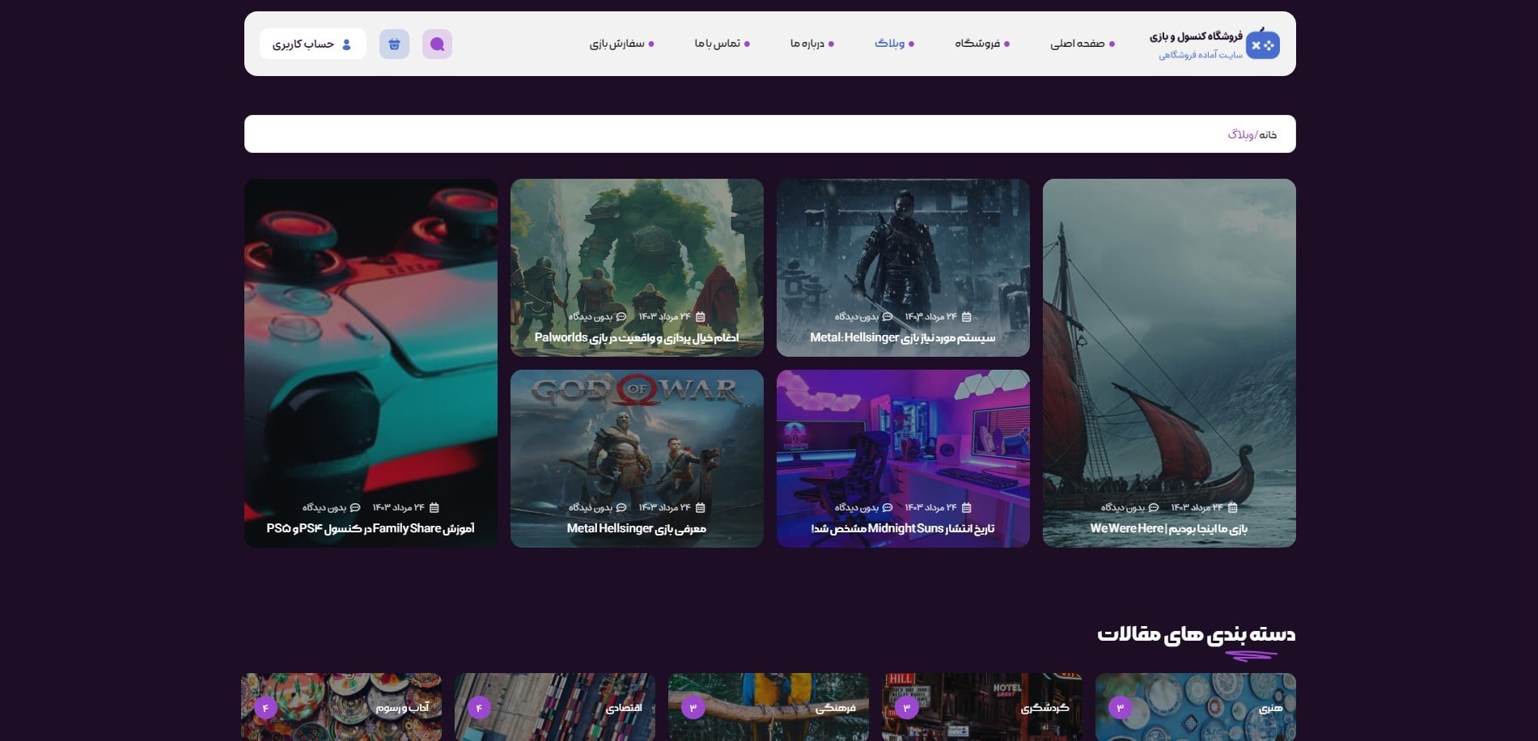Click comment icon on the Metal: Hellsinger requirements post
Image resolution: width=1538 pixels, height=741 pixels.
pyautogui.click(x=888, y=316)
